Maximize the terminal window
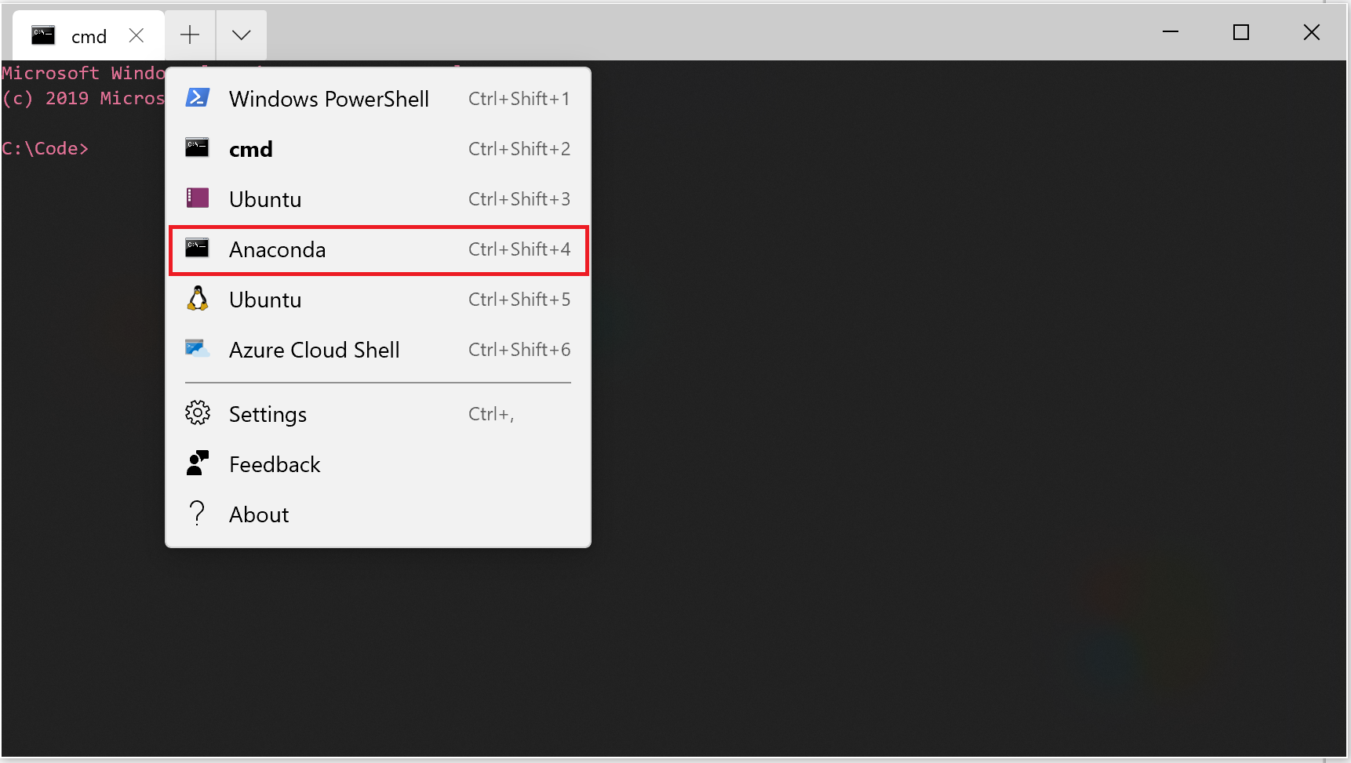 [1241, 32]
